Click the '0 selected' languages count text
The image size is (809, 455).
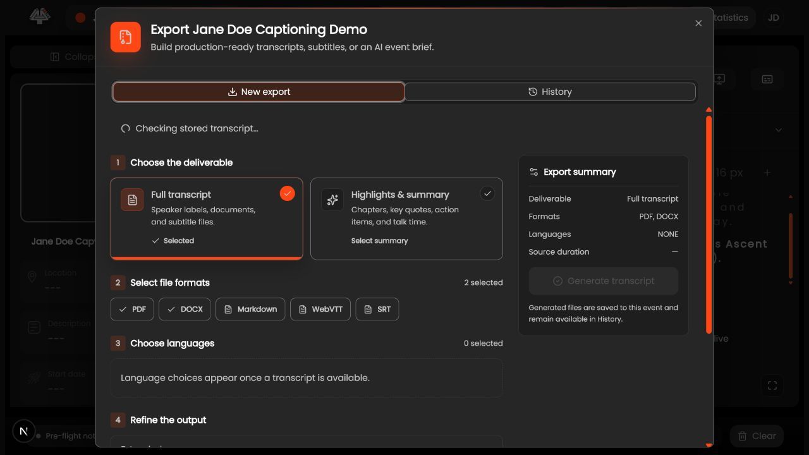pyautogui.click(x=484, y=343)
